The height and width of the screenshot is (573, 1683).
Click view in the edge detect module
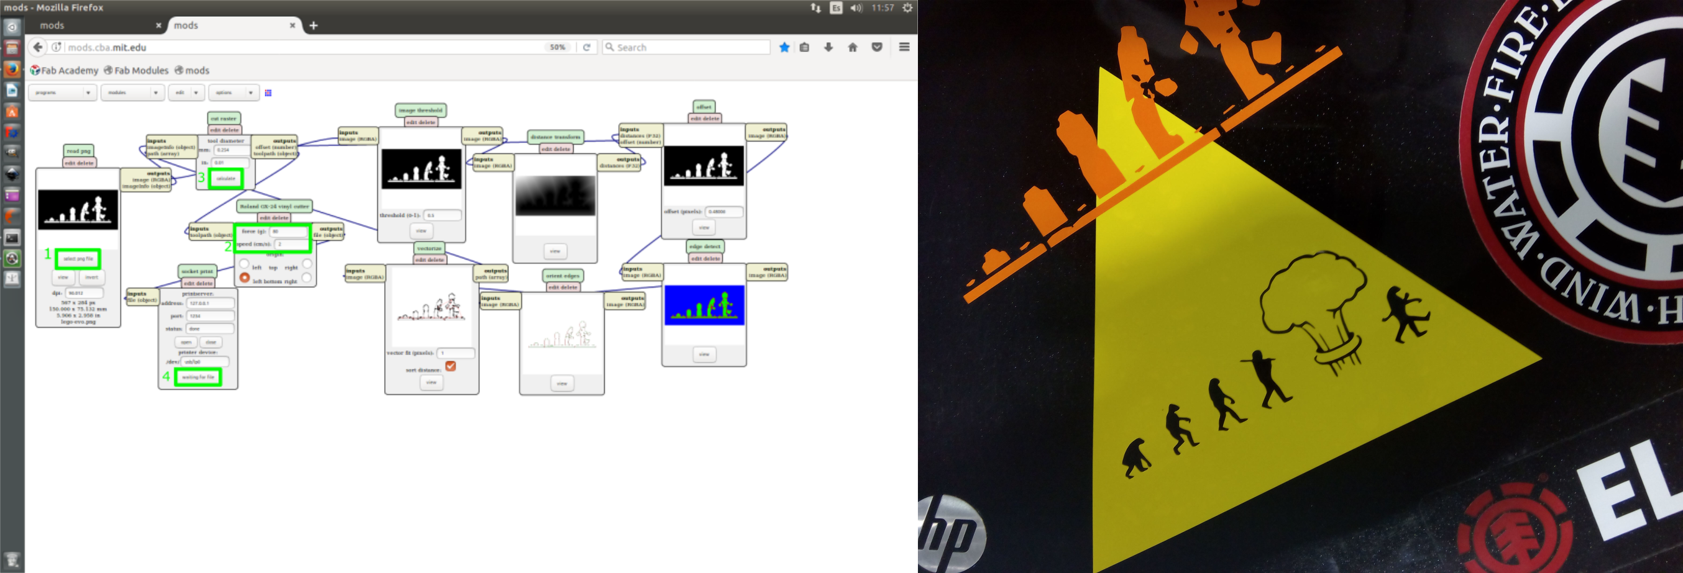(x=704, y=354)
